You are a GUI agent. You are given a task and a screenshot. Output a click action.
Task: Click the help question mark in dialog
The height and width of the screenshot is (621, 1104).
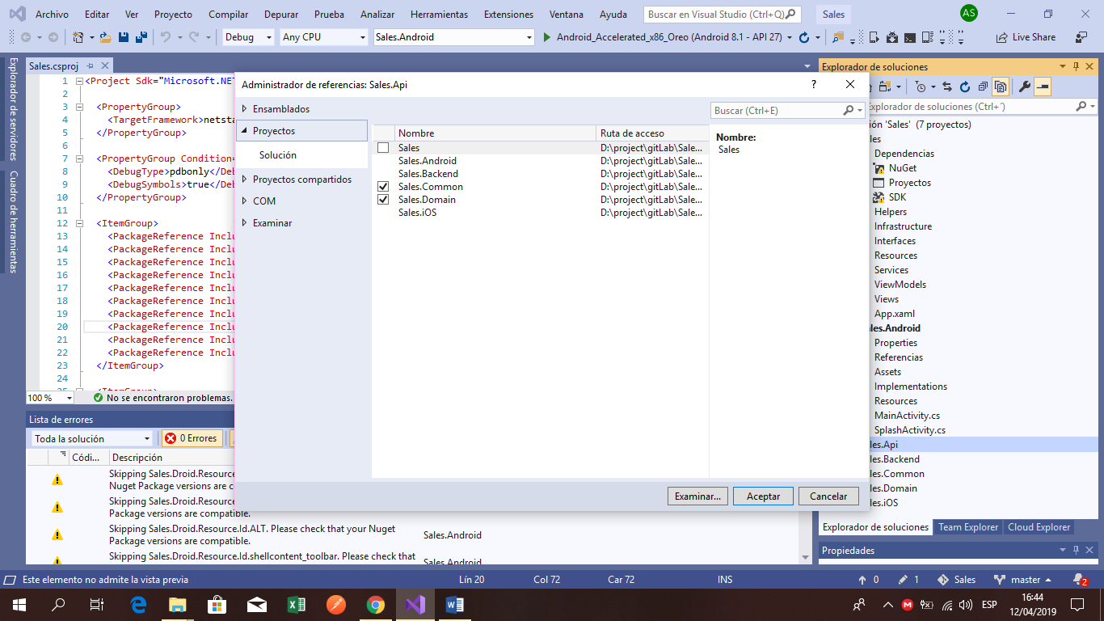click(x=814, y=84)
